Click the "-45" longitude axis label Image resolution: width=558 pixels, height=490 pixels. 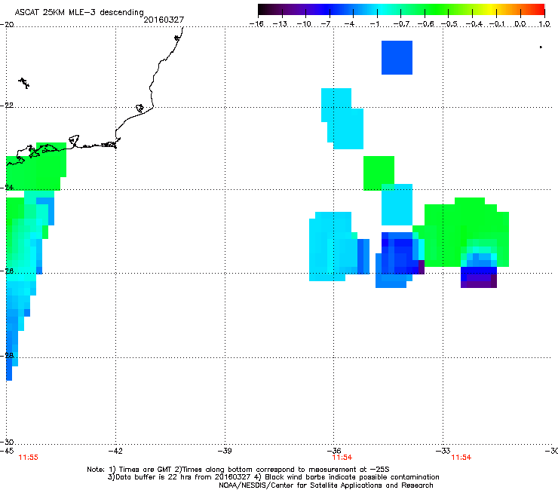pos(7,451)
